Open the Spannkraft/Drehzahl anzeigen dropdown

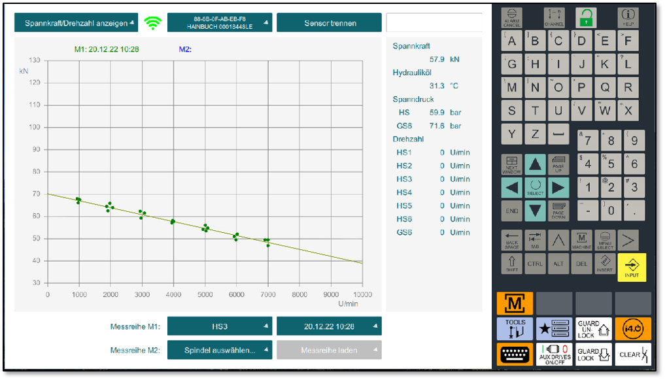point(77,23)
